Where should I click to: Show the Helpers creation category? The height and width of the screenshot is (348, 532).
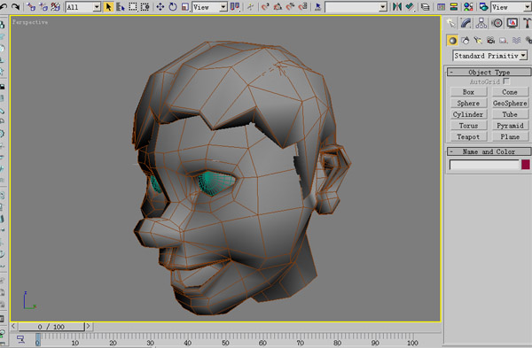(x=503, y=41)
